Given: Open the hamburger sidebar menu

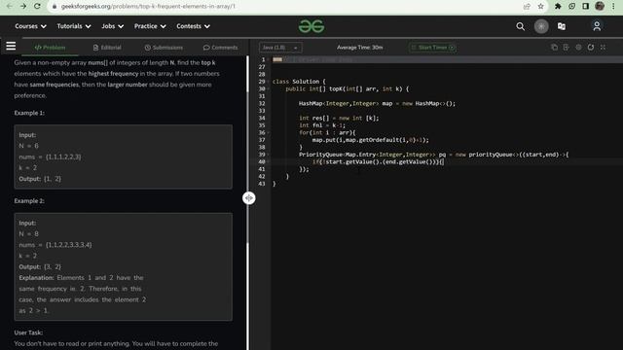Looking at the screenshot, I should (11, 46).
